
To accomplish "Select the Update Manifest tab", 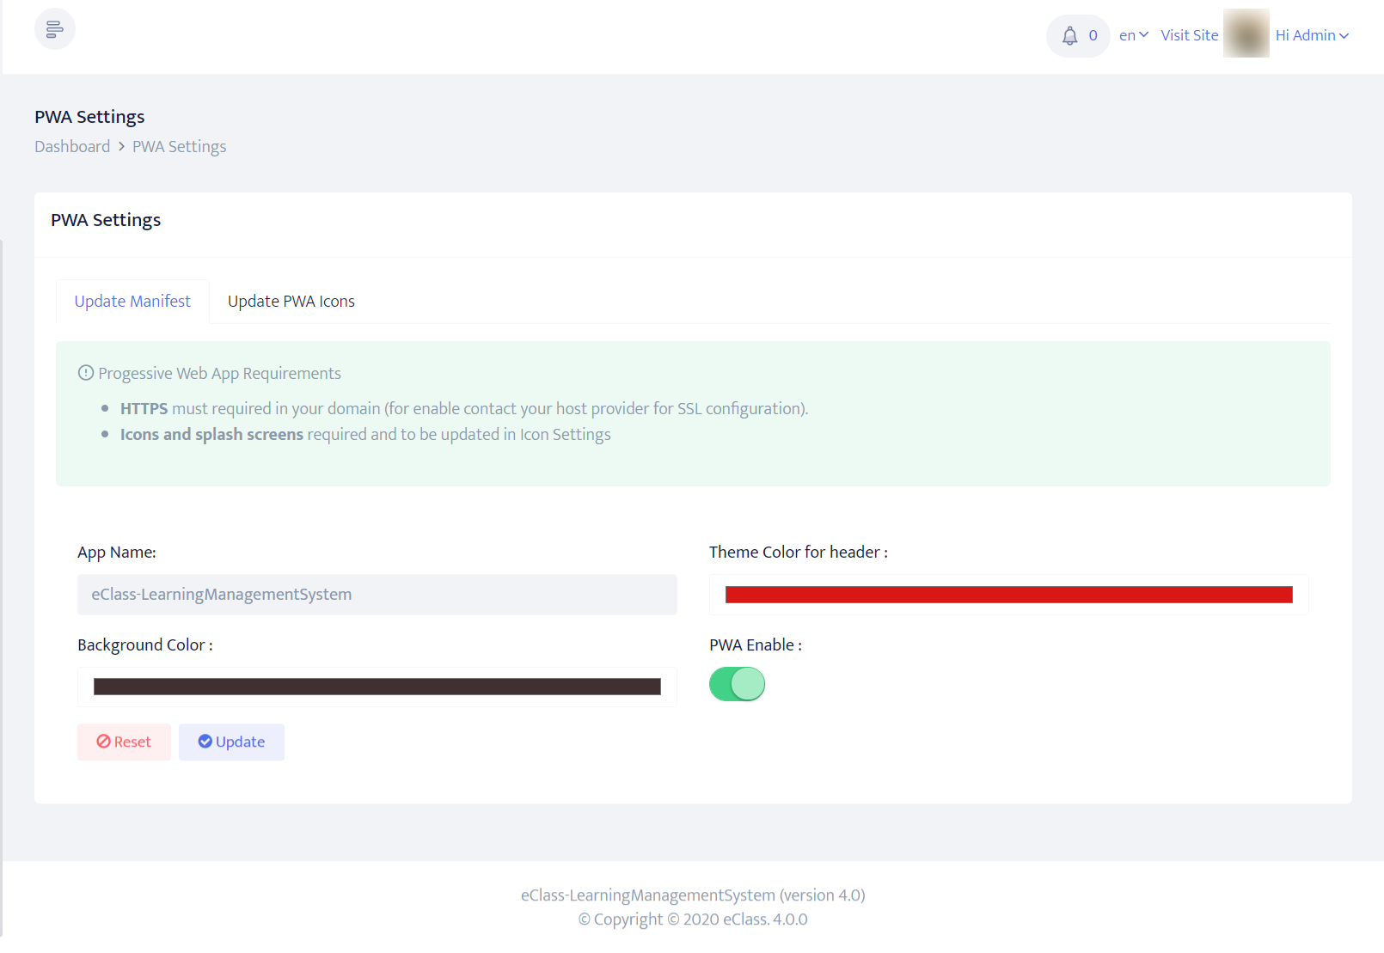I will (132, 301).
